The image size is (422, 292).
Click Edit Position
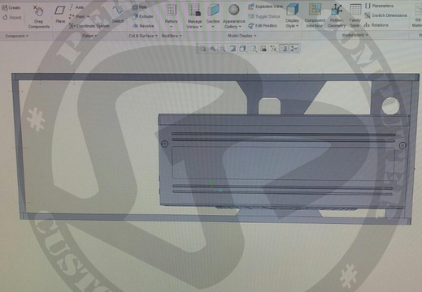262,26
